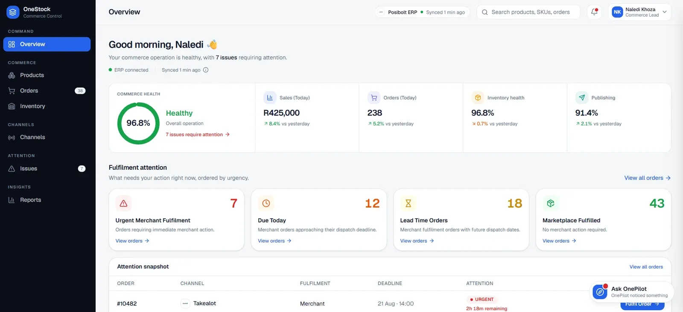Navigate to Channels in the sidebar

tap(47, 137)
